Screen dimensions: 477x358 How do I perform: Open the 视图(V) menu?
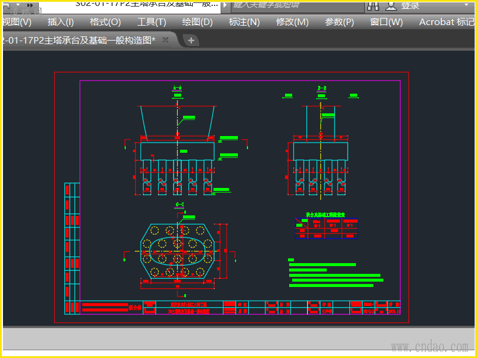point(17,22)
